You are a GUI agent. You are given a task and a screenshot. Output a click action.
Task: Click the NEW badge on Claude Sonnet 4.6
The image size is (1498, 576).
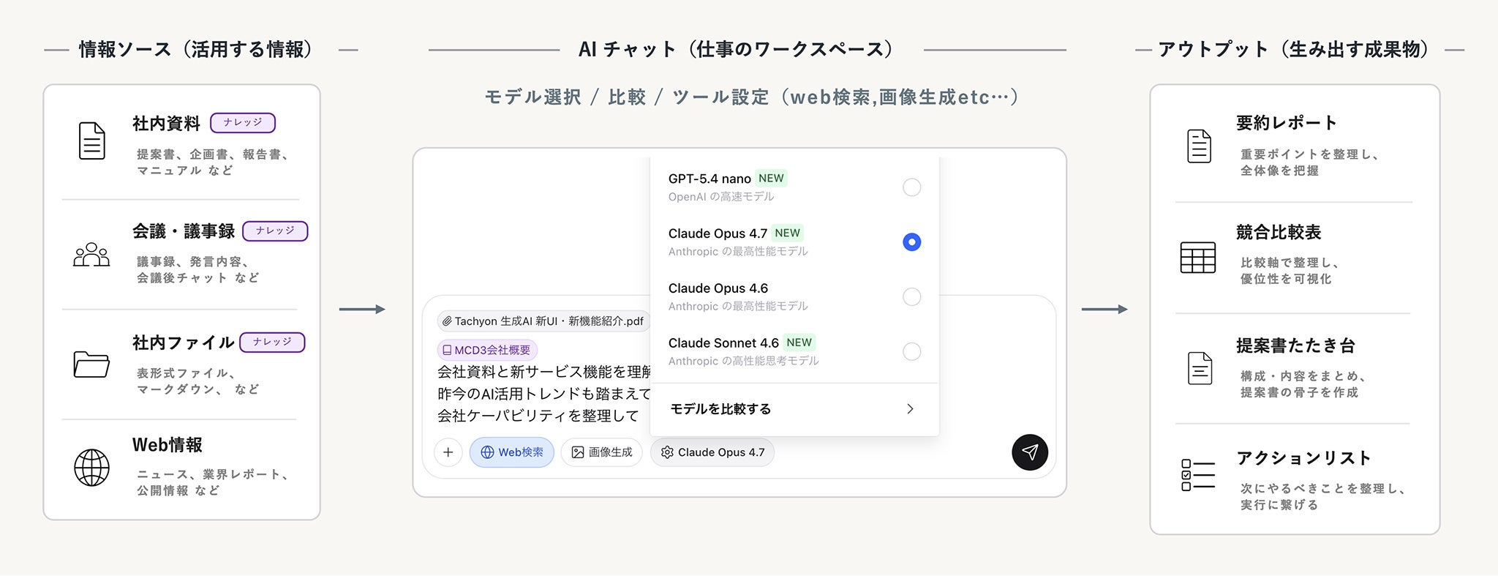799,343
